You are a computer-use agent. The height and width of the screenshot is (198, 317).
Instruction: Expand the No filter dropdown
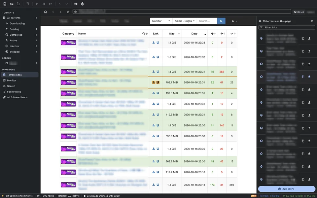(x=161, y=21)
